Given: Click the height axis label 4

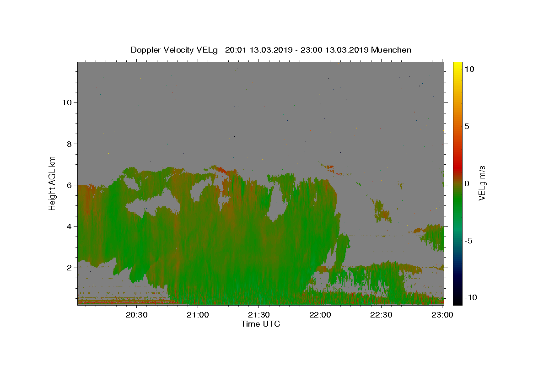Looking at the screenshot, I should click(69, 226).
